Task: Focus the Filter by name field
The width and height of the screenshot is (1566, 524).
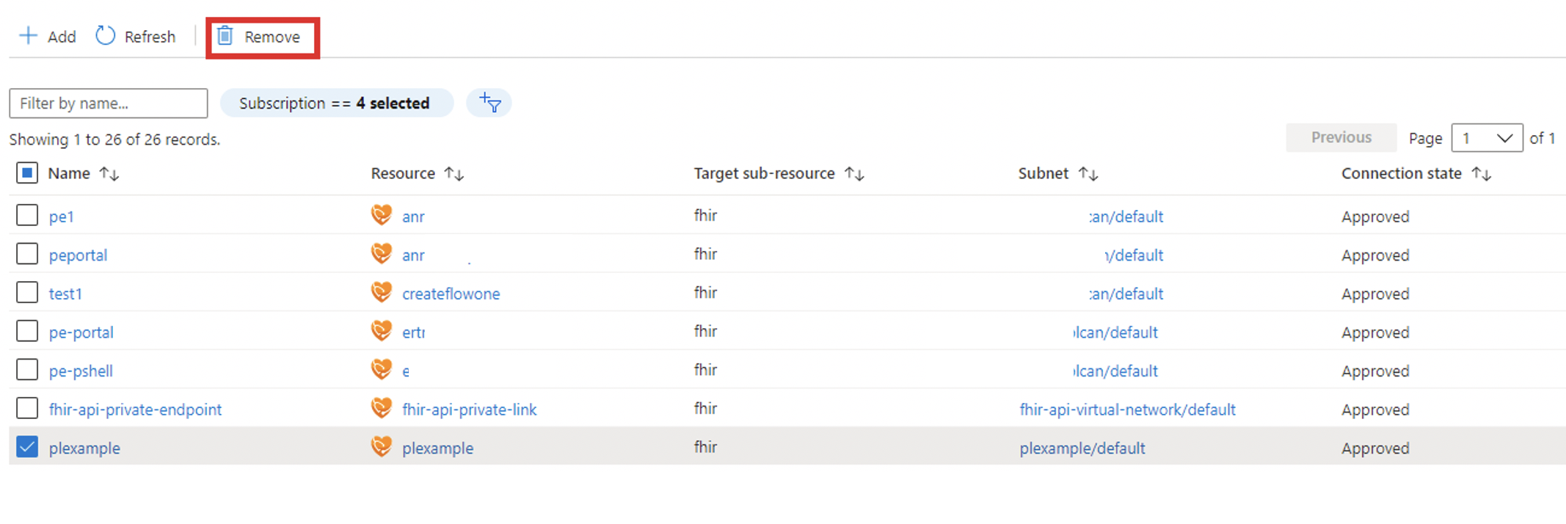Action: (109, 103)
